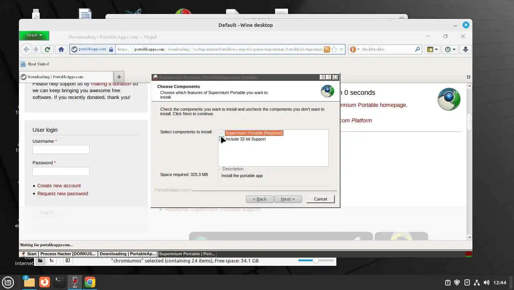Open Request new password link
This screenshot has width=514, height=290.
click(63, 193)
